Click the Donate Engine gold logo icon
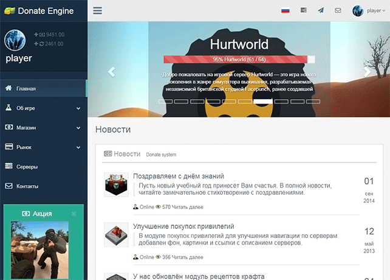The width and height of the screenshot is (390, 280). (x=10, y=11)
